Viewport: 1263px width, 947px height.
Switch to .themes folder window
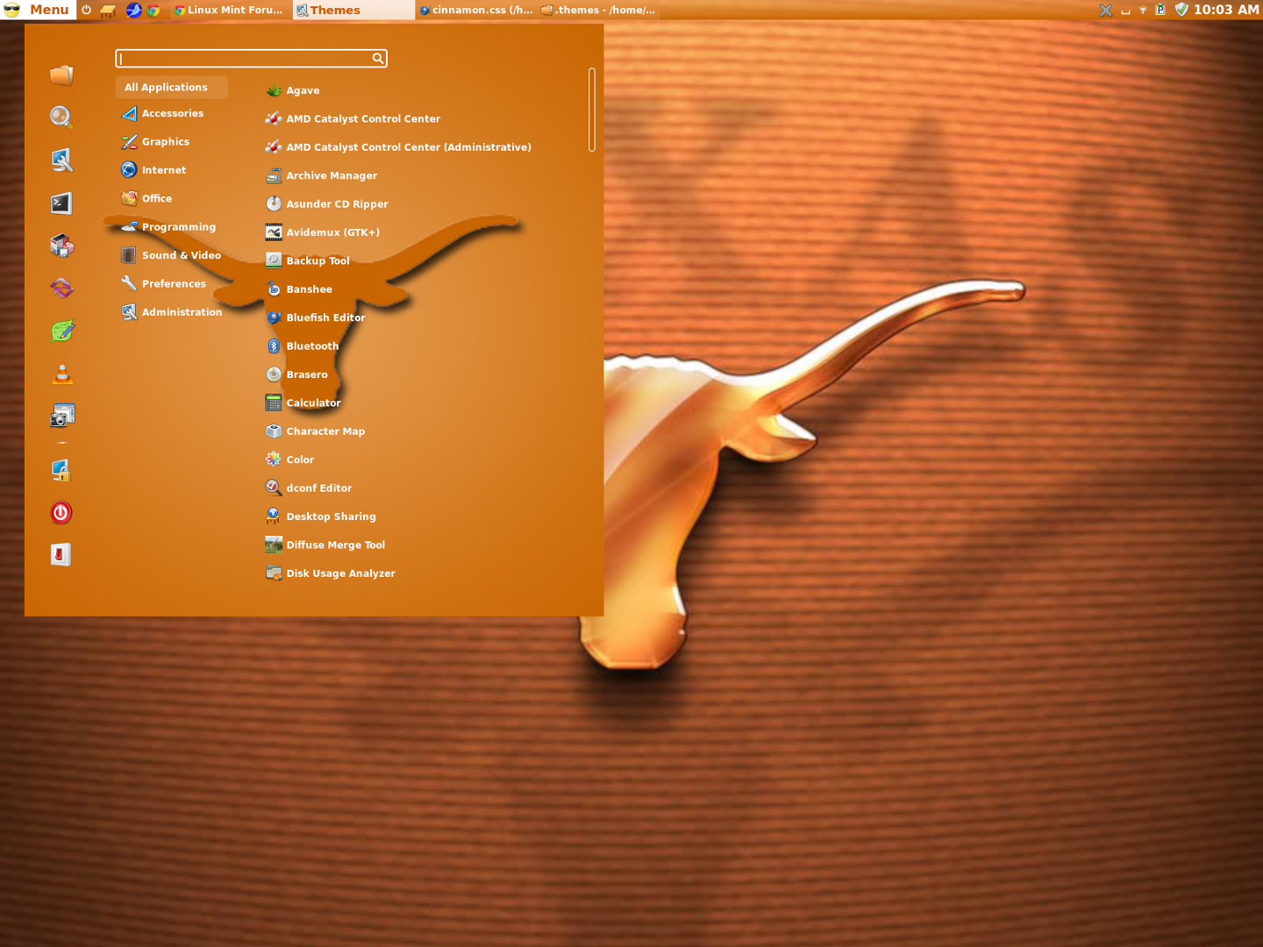[x=598, y=10]
